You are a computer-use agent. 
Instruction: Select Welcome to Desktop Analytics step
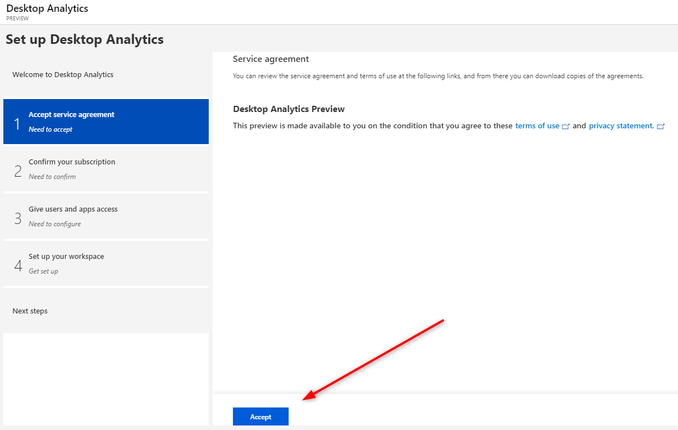tap(106, 74)
